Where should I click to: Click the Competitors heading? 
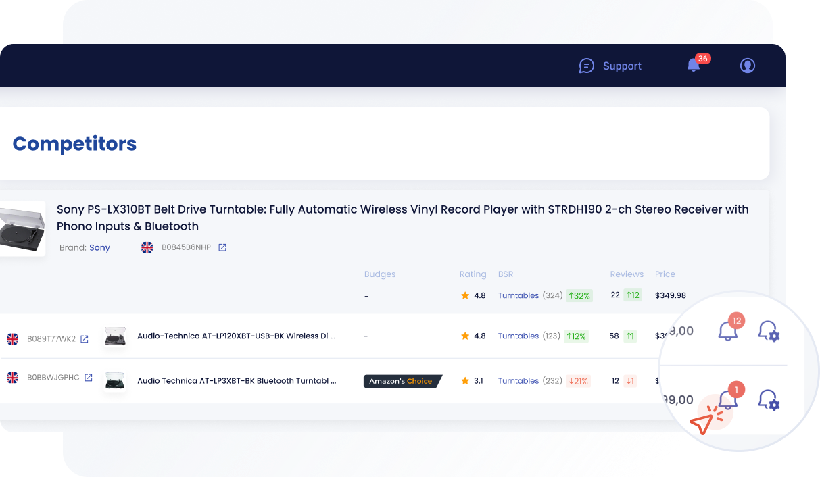74,143
